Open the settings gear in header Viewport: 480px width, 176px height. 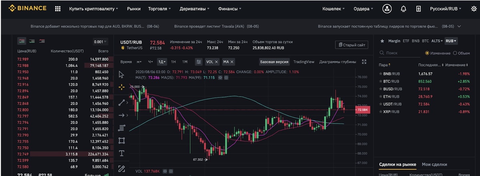[x=474, y=8]
